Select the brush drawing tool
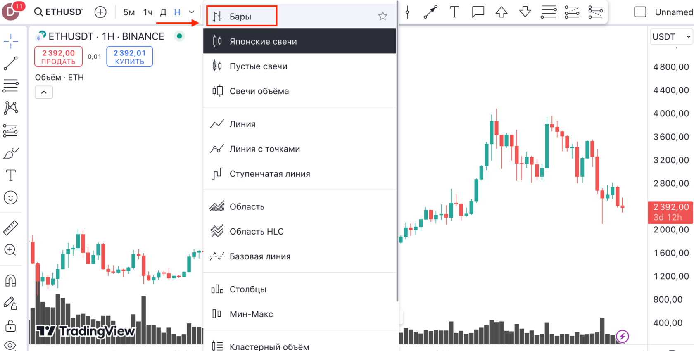This screenshot has width=694, height=351. coord(11,153)
